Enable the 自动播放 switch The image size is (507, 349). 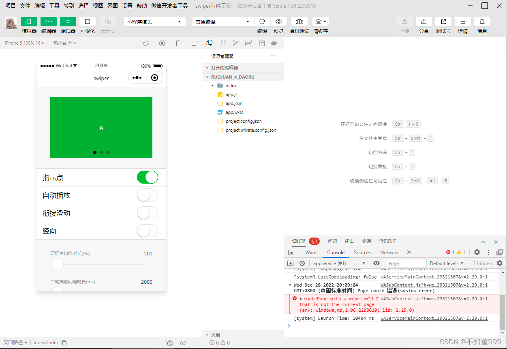[x=148, y=195]
